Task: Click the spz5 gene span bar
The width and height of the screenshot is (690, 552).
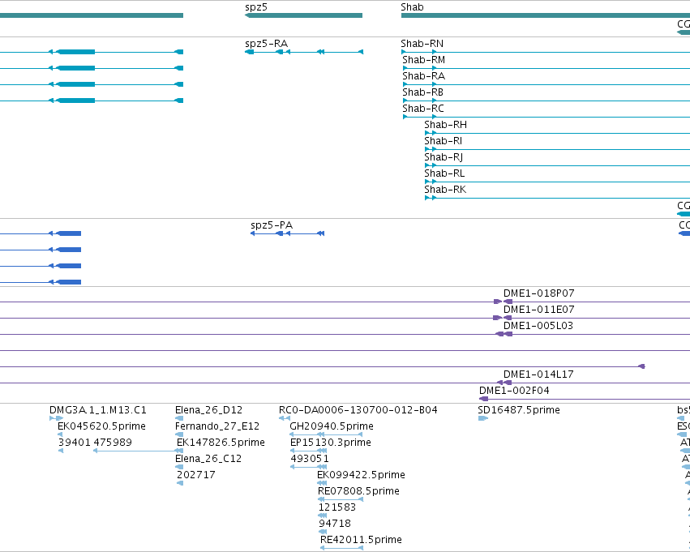Action: pyautogui.click(x=303, y=15)
